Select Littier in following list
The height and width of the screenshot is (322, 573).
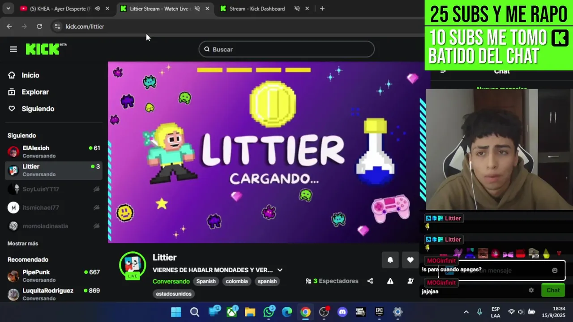pyautogui.click(x=54, y=170)
